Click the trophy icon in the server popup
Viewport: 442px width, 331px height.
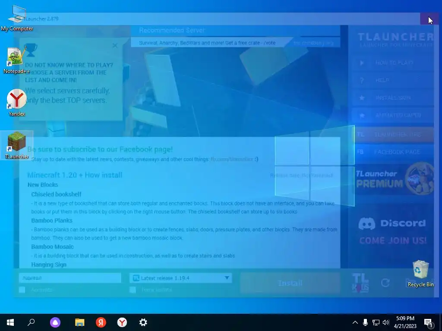click(x=30, y=50)
